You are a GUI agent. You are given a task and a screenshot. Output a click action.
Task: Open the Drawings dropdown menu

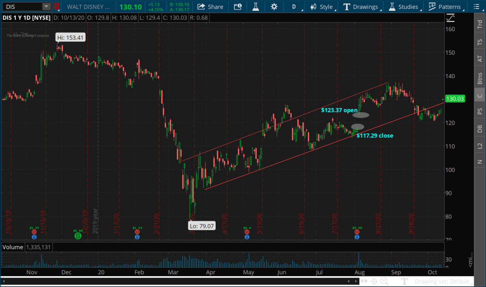[361, 6]
